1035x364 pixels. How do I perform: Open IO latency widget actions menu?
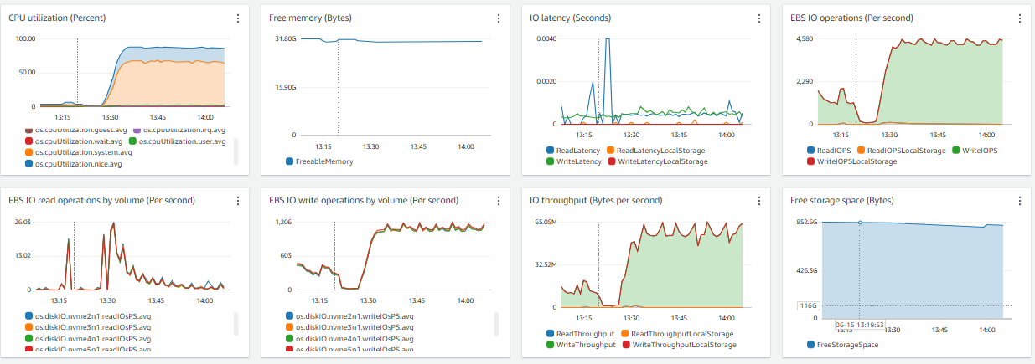pyautogui.click(x=759, y=18)
